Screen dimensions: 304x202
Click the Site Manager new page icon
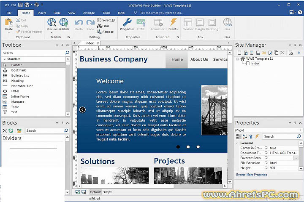[239, 53]
